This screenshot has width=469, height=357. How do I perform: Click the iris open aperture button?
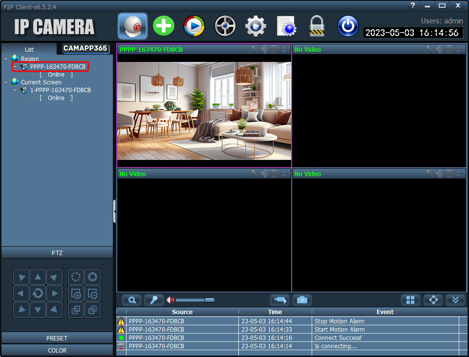tap(92, 277)
